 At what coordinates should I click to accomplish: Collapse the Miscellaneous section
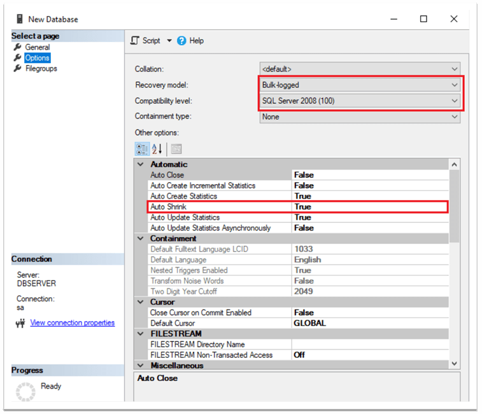coord(141,366)
